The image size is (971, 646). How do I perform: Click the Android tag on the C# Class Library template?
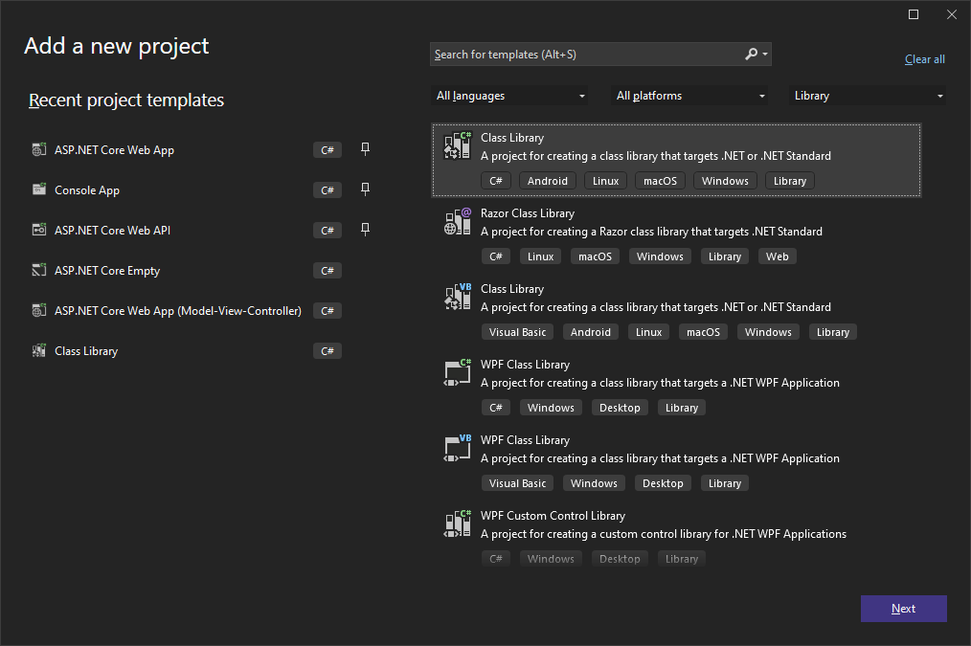tap(548, 181)
